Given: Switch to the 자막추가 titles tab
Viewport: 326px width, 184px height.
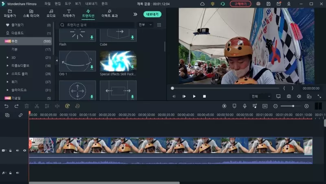Looking at the screenshot, I should (69, 13).
